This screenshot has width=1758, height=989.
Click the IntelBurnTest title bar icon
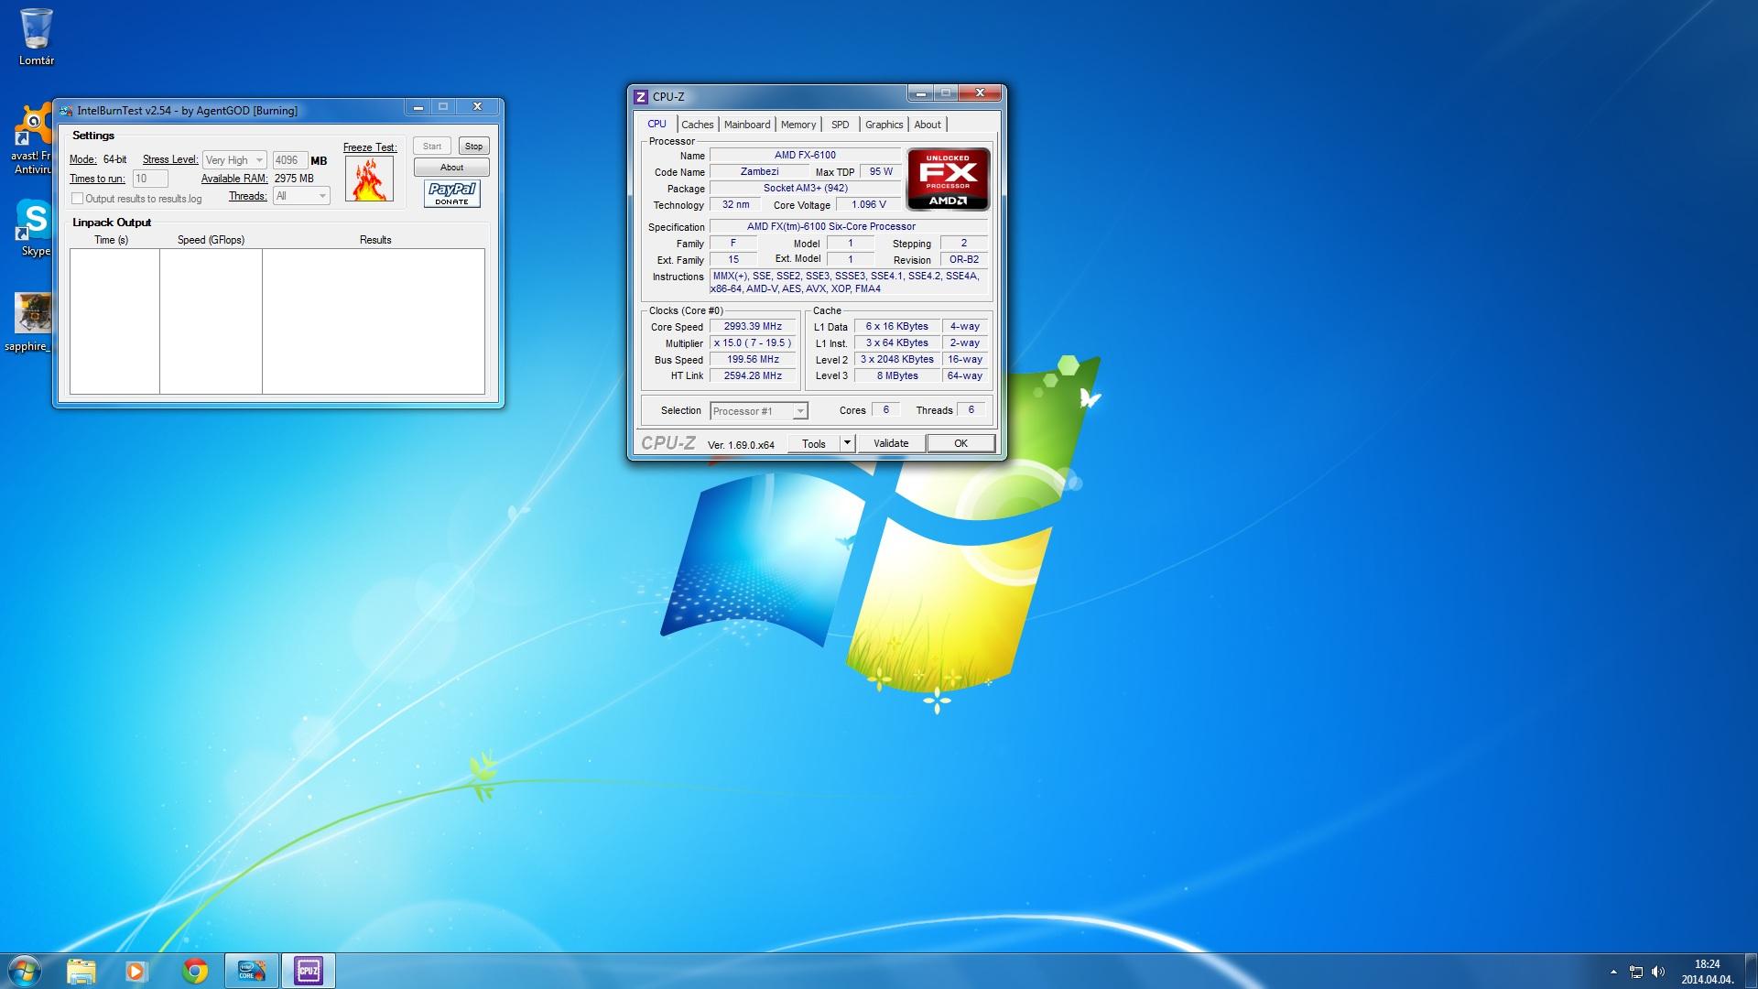coord(66,111)
